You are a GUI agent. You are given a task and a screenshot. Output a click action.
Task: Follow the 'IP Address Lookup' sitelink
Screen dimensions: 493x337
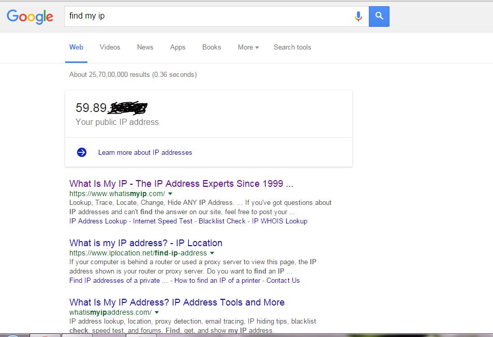pyautogui.click(x=98, y=221)
